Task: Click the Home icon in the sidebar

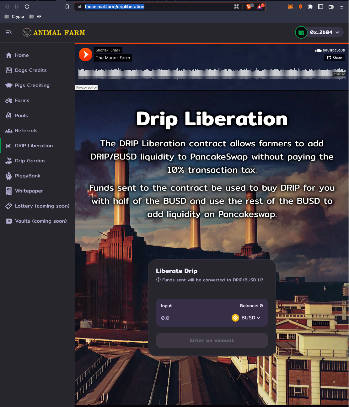Action: click(x=9, y=55)
